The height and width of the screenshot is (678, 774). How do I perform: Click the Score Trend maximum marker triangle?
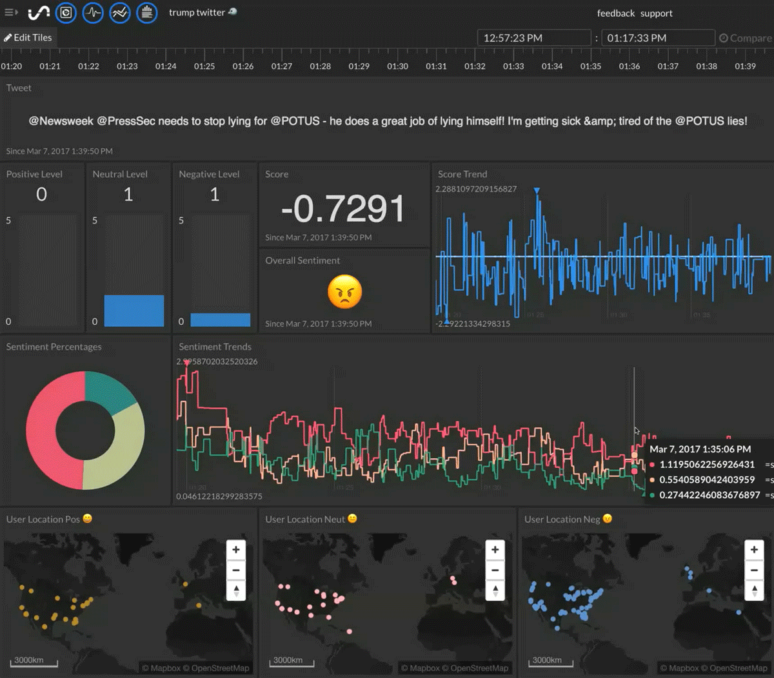537,191
